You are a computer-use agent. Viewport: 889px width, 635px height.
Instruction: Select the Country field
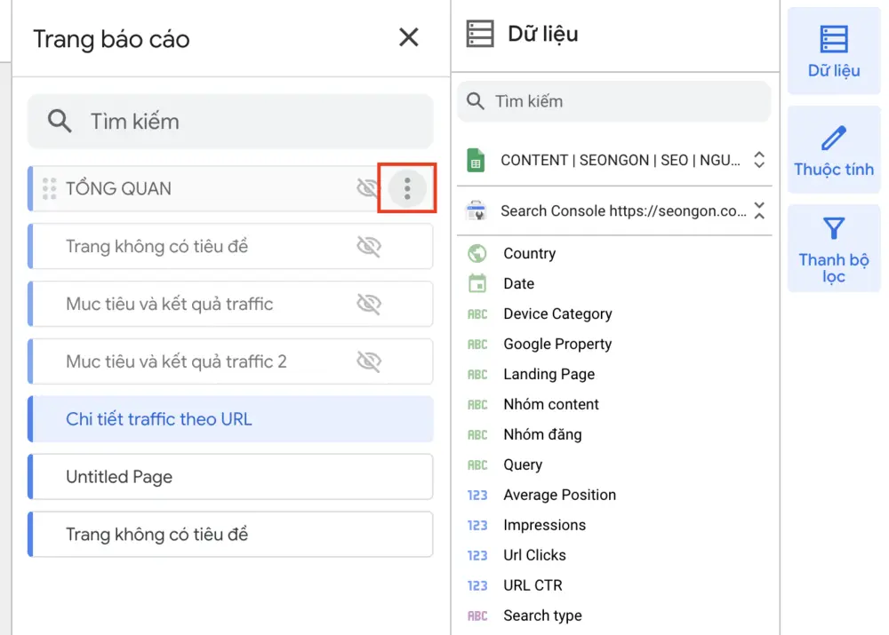[x=530, y=253]
